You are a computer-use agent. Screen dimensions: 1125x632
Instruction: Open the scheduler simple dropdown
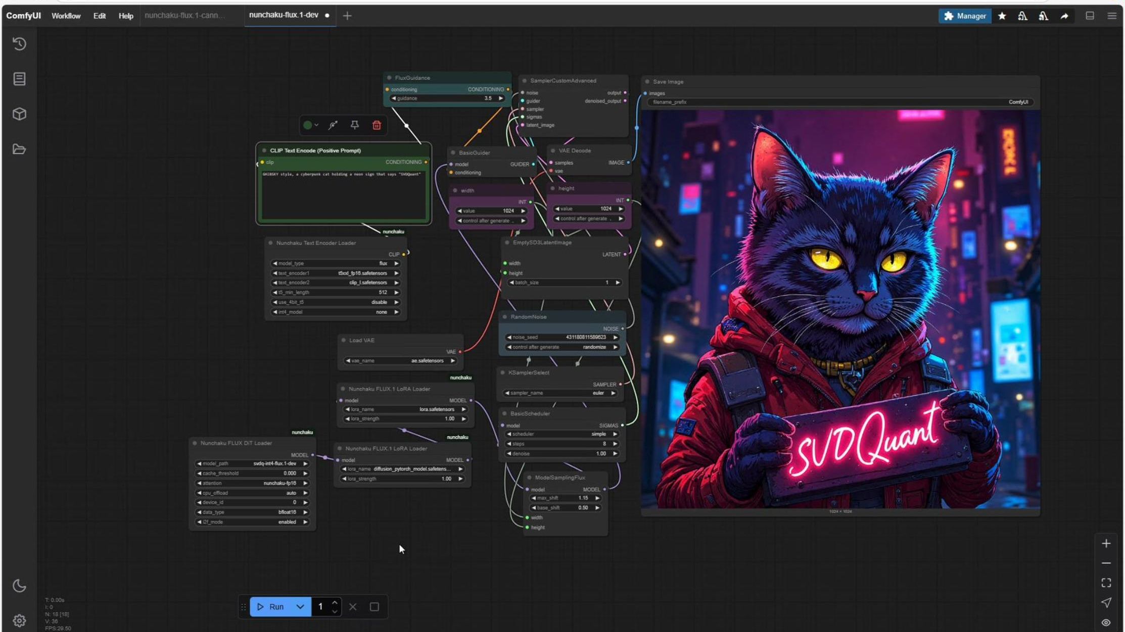(562, 434)
